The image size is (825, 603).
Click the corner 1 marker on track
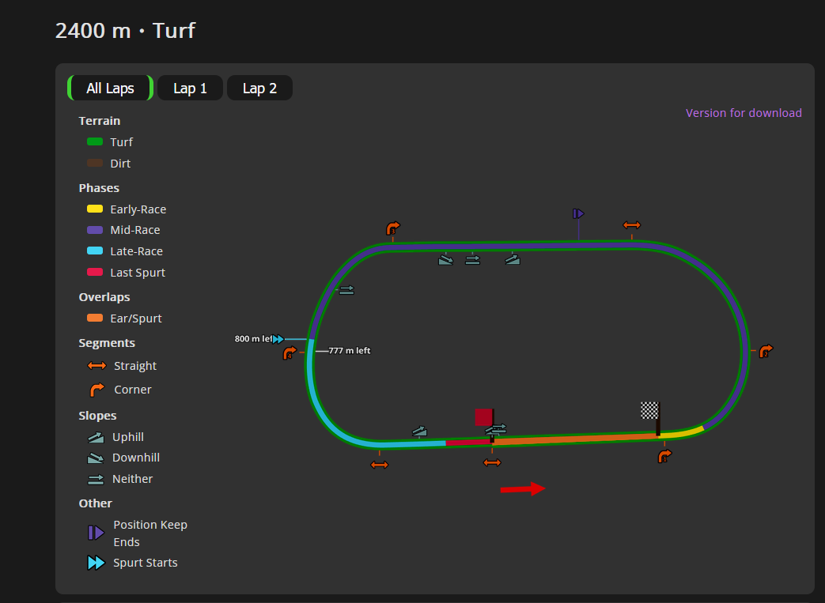coord(665,456)
